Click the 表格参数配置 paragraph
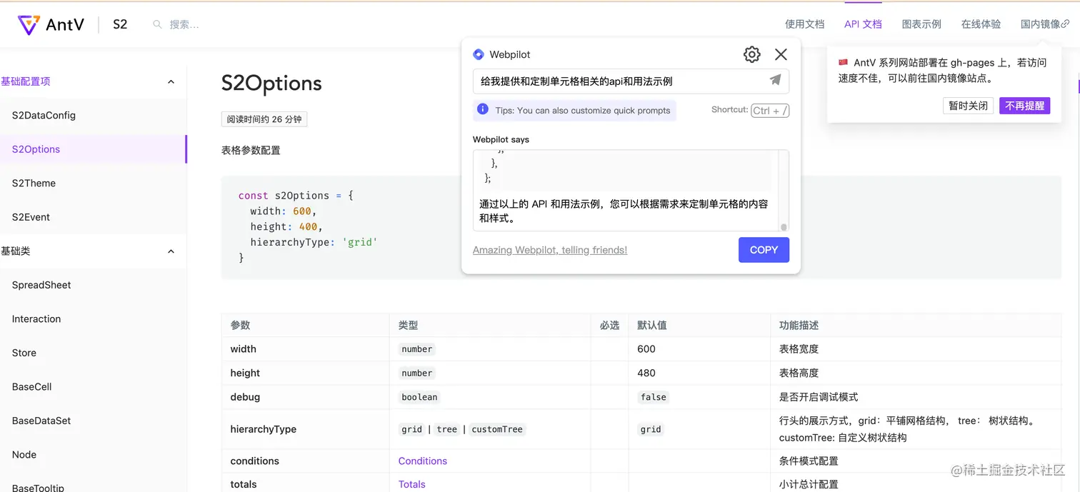Viewport: 1080px width, 492px height. point(251,150)
